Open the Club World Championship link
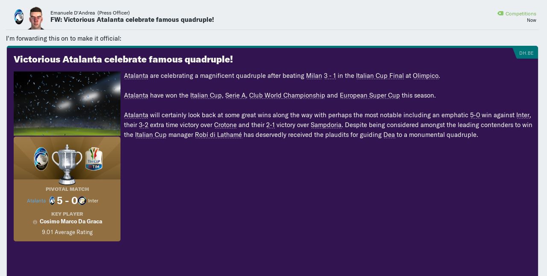Image resolution: width=547 pixels, height=276 pixels. [x=287, y=95]
